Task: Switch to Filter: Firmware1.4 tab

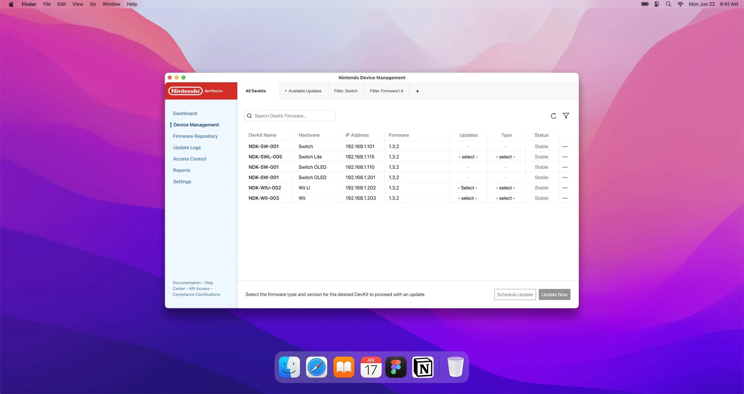Action: [x=386, y=91]
